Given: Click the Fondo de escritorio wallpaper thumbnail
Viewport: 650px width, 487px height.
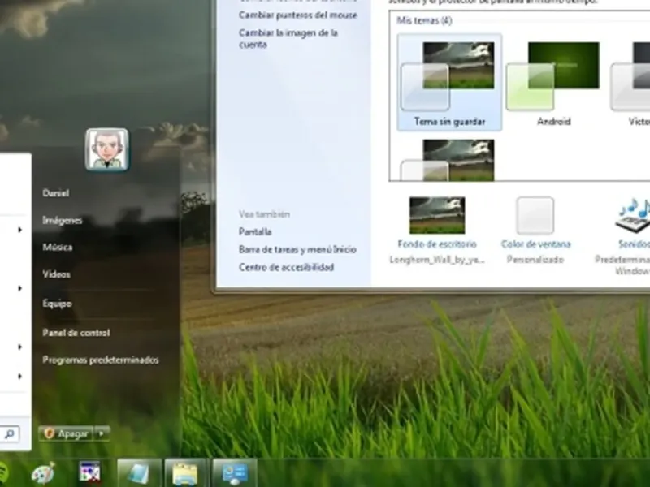Looking at the screenshot, I should pyautogui.click(x=437, y=215).
